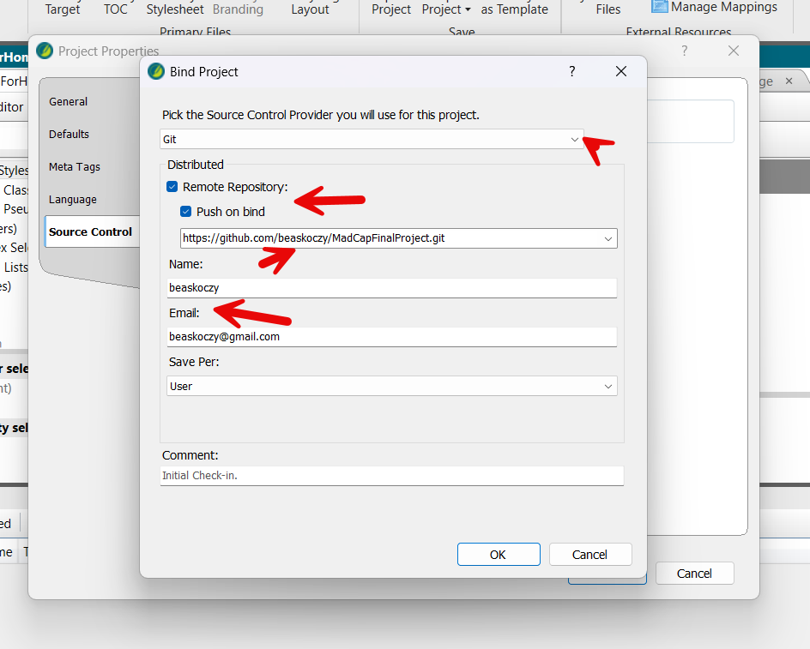Open help in the Bind Project dialog
This screenshot has height=649, width=810.
point(571,71)
